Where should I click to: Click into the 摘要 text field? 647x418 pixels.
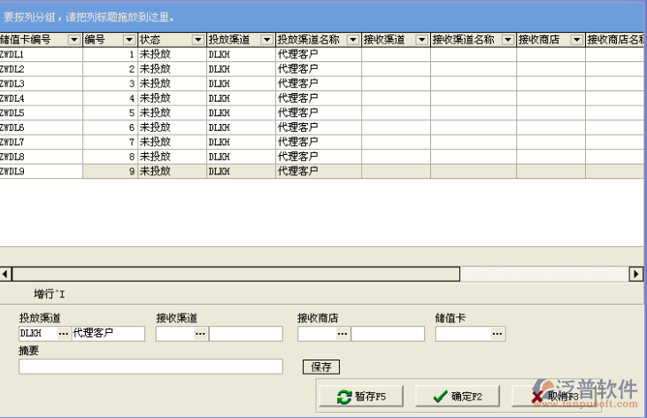[x=150, y=367]
